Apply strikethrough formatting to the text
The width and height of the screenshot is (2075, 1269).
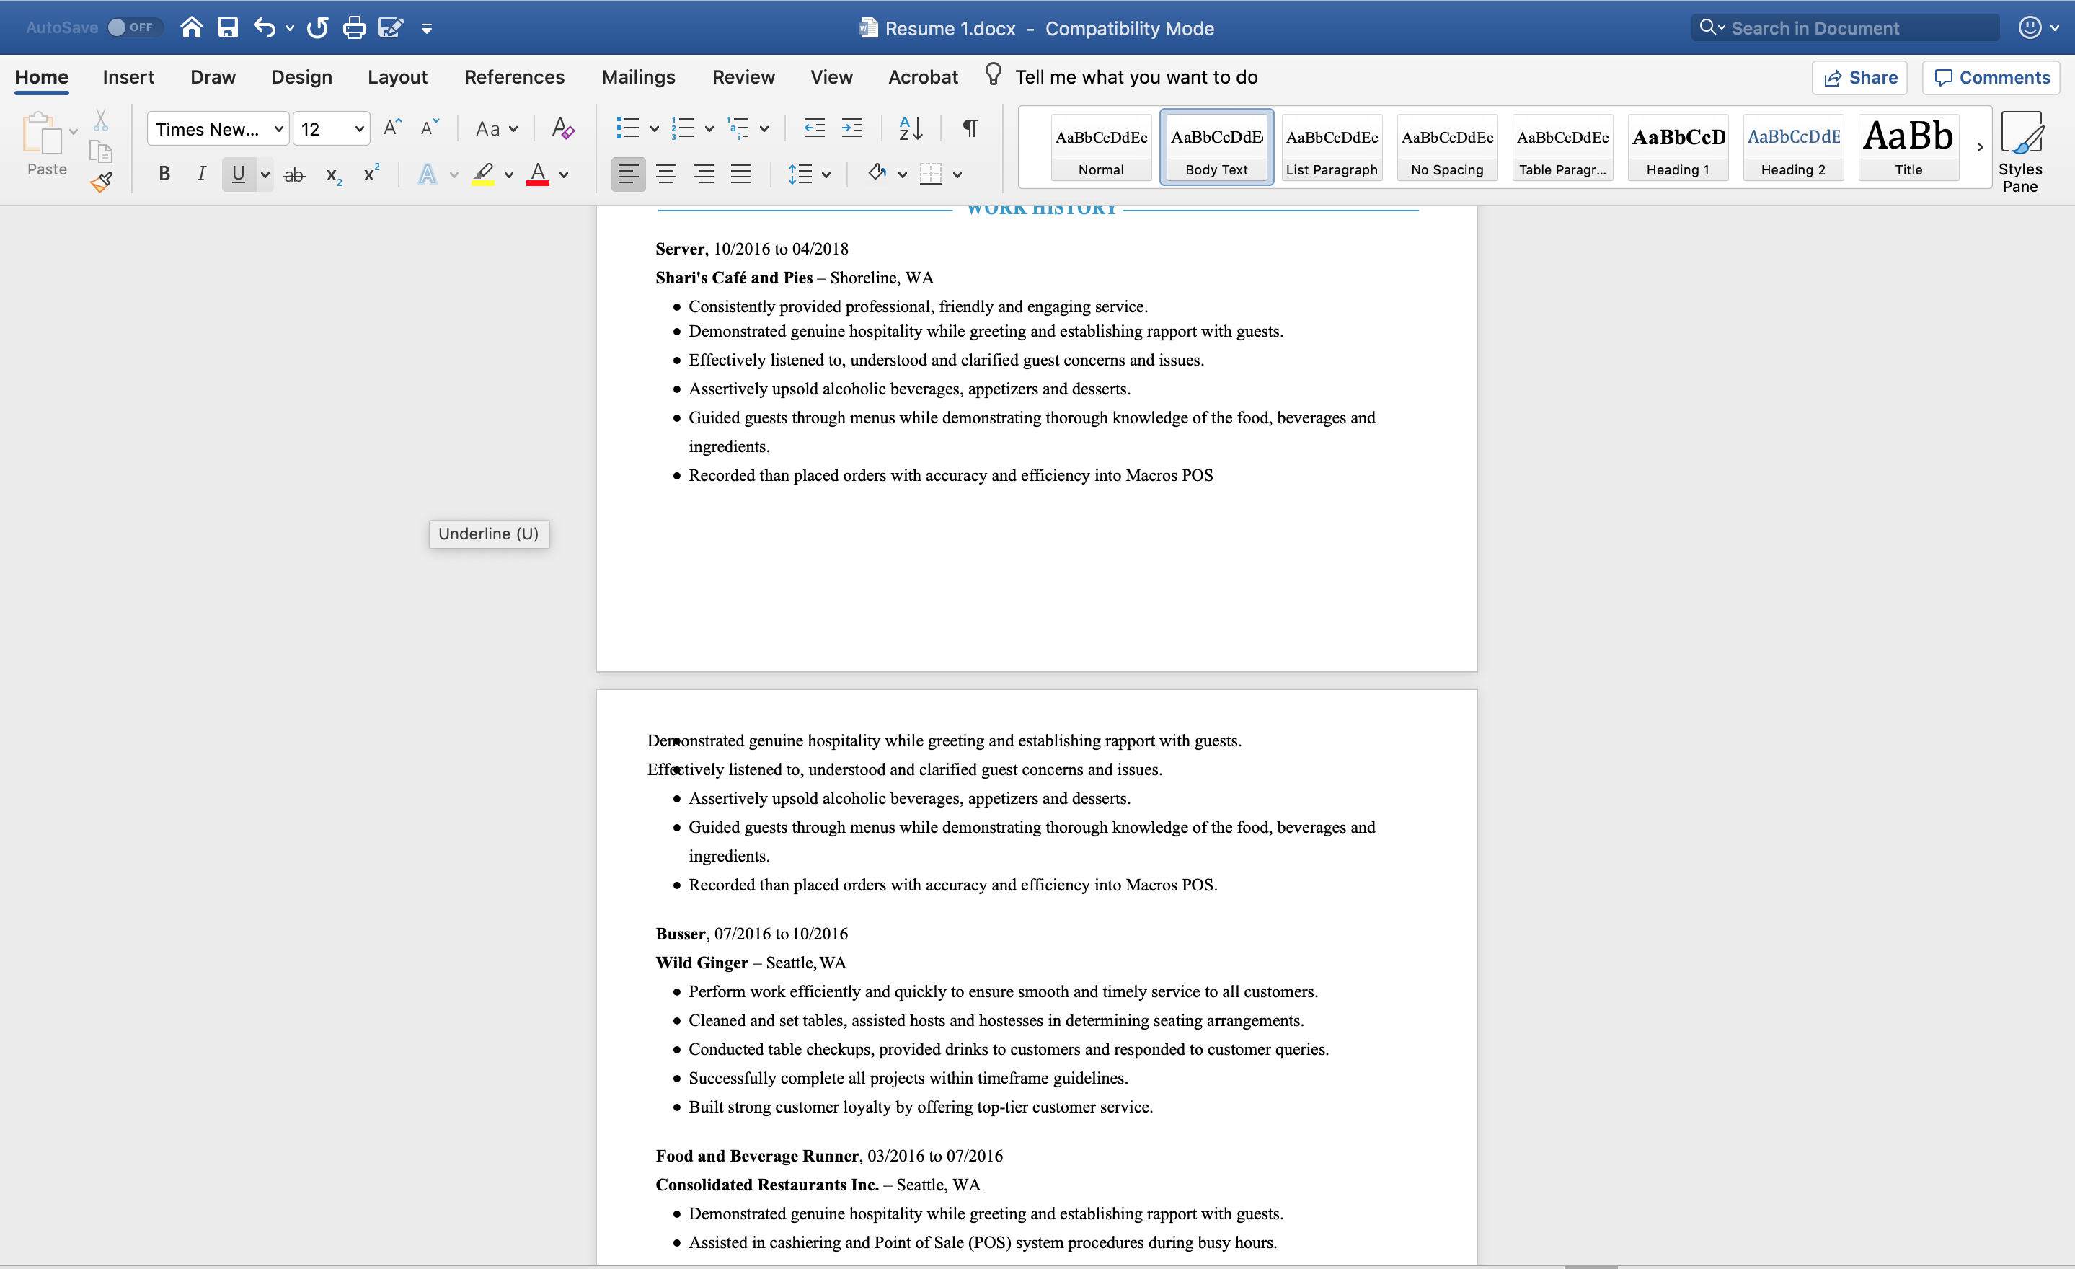294,174
